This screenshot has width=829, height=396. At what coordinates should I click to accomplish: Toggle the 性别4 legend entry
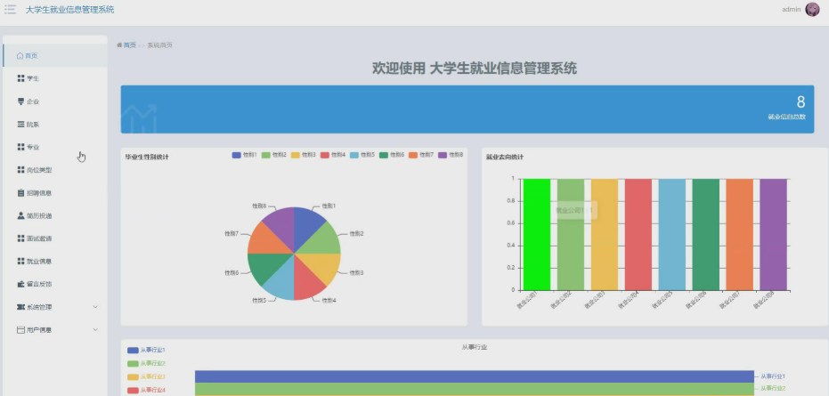(333, 155)
